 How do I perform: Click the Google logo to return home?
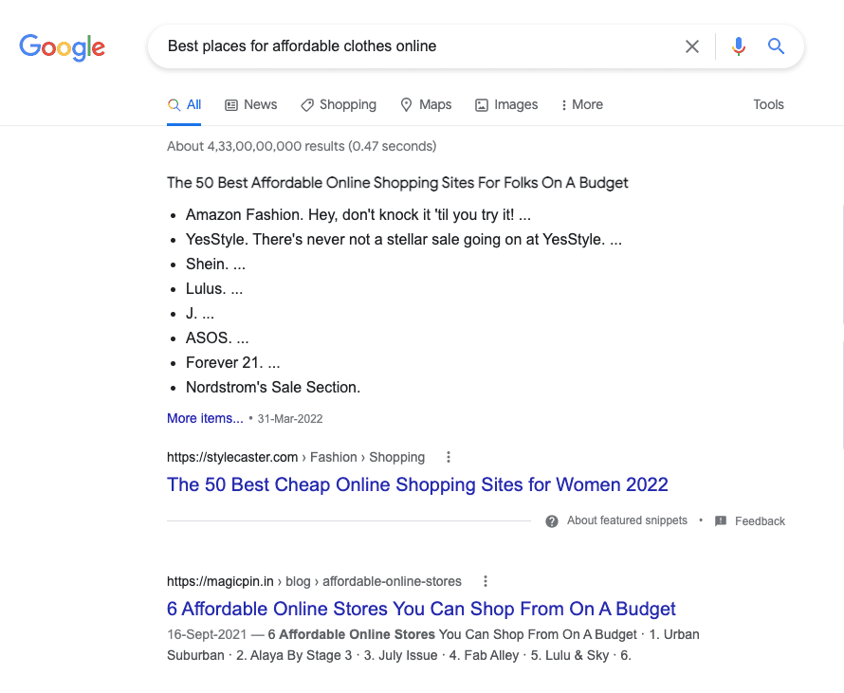click(x=62, y=47)
